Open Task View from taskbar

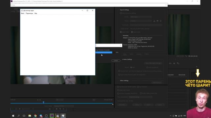click(24, 116)
